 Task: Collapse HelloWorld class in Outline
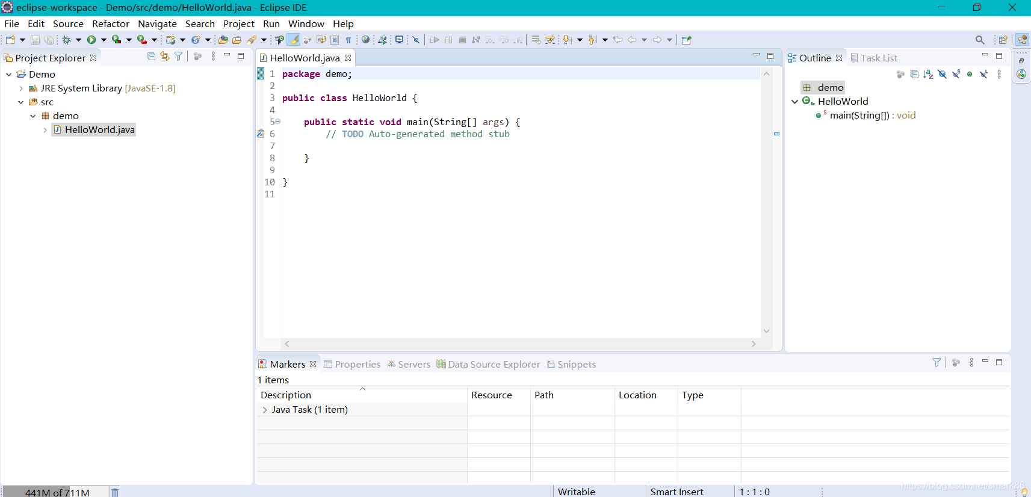(794, 102)
